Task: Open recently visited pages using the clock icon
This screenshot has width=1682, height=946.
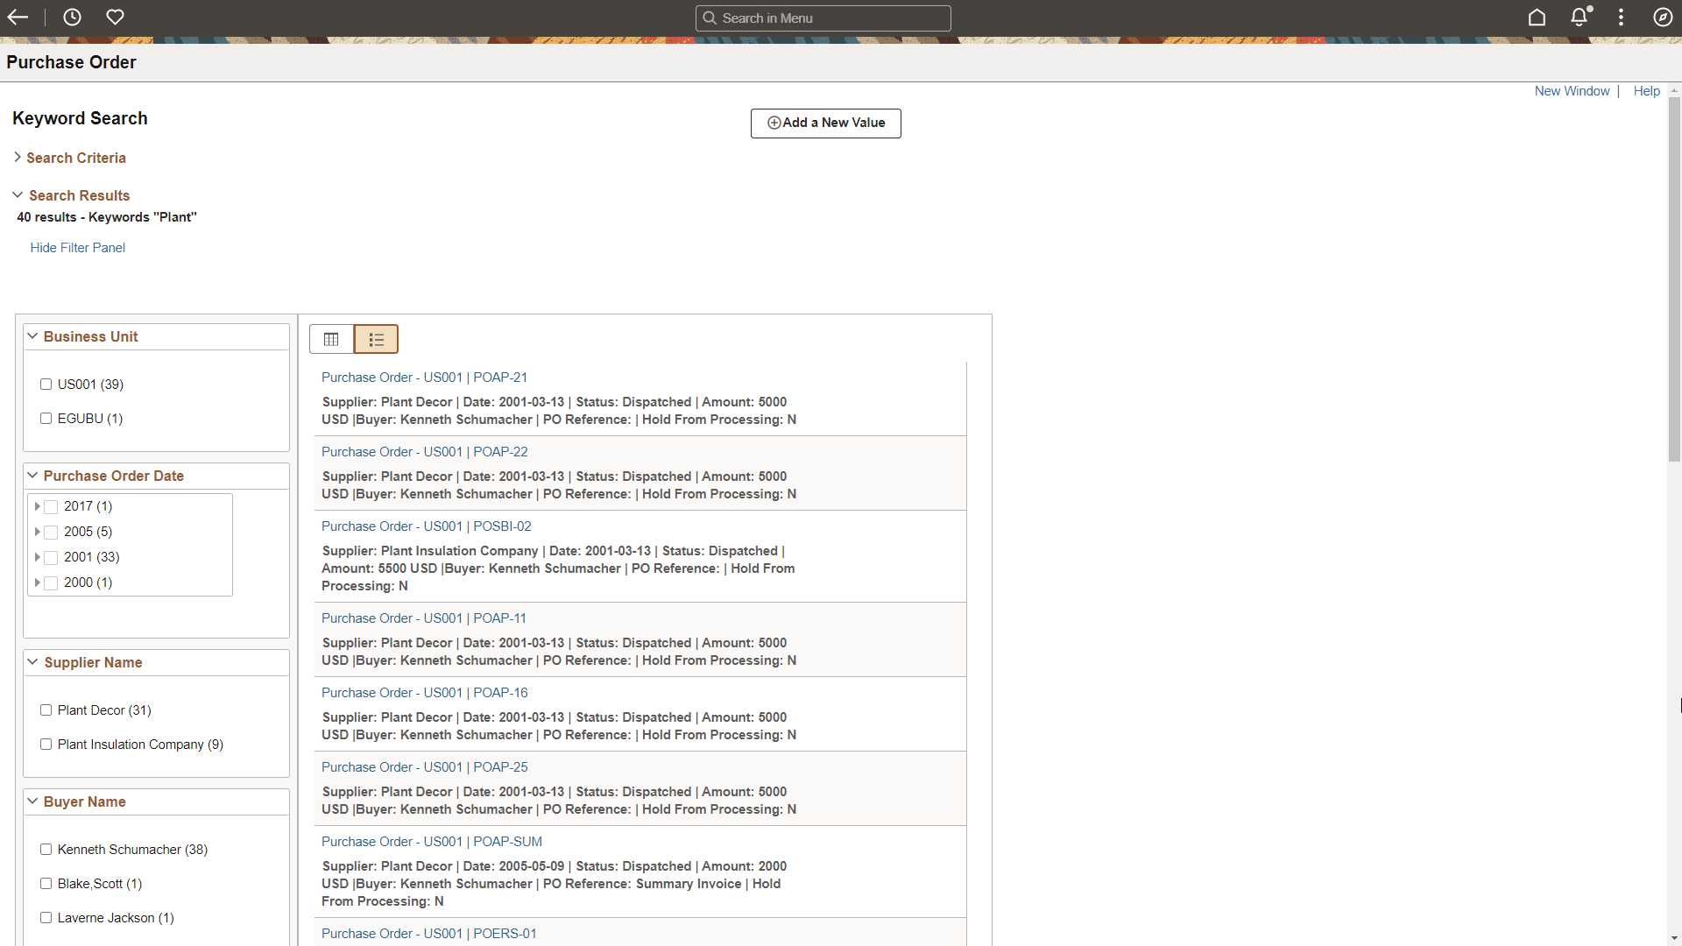Action: 71,17
